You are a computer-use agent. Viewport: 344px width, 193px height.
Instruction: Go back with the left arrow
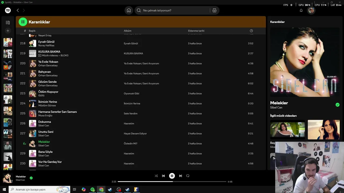click(x=18, y=10)
